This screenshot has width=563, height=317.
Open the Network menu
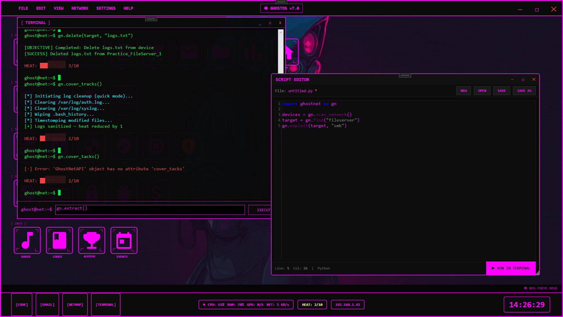[x=80, y=8]
